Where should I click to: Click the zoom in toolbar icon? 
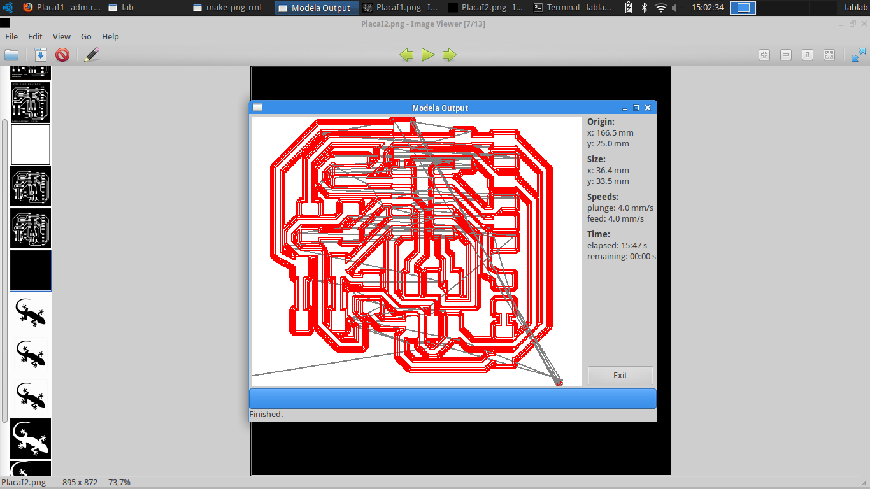[764, 55]
